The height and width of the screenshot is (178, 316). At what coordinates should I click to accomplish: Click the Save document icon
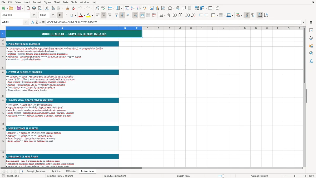point(19,8)
